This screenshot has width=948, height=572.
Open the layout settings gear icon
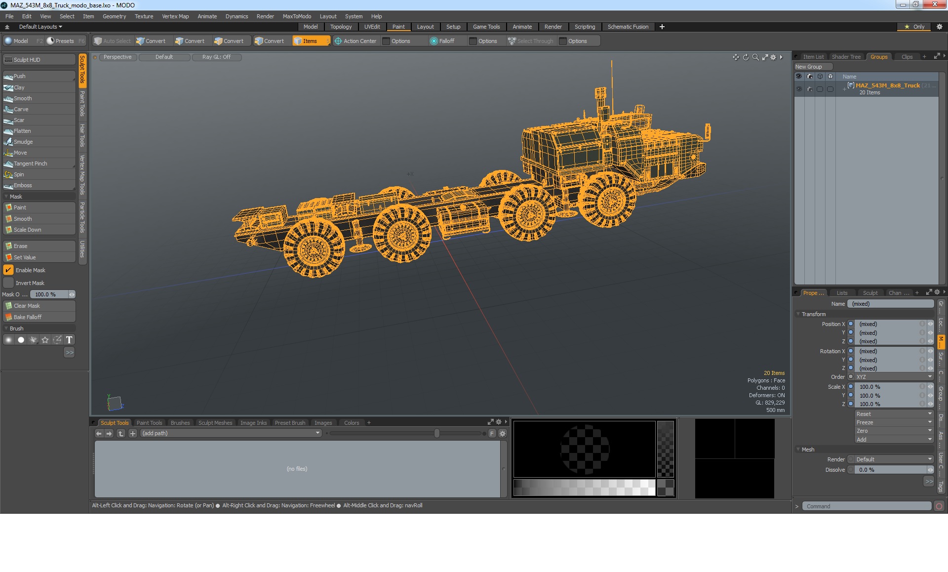point(939,27)
